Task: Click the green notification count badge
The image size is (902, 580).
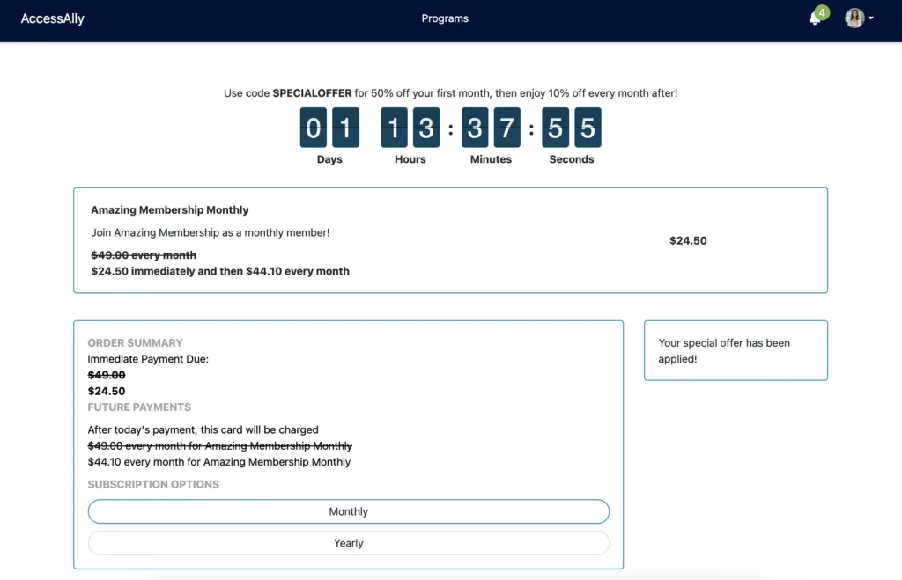Action: 822,12
